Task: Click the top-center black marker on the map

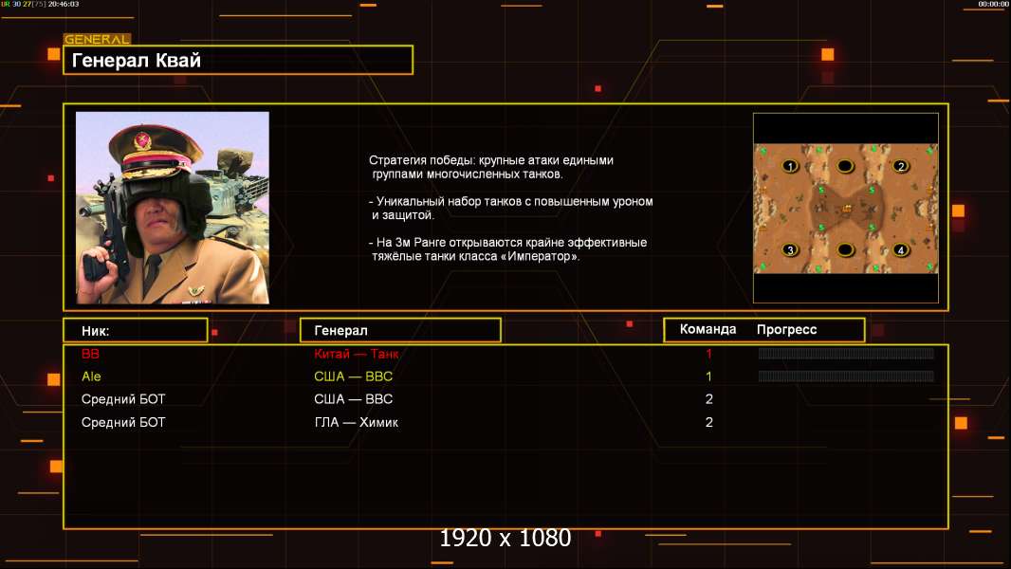Action: pyautogui.click(x=845, y=166)
